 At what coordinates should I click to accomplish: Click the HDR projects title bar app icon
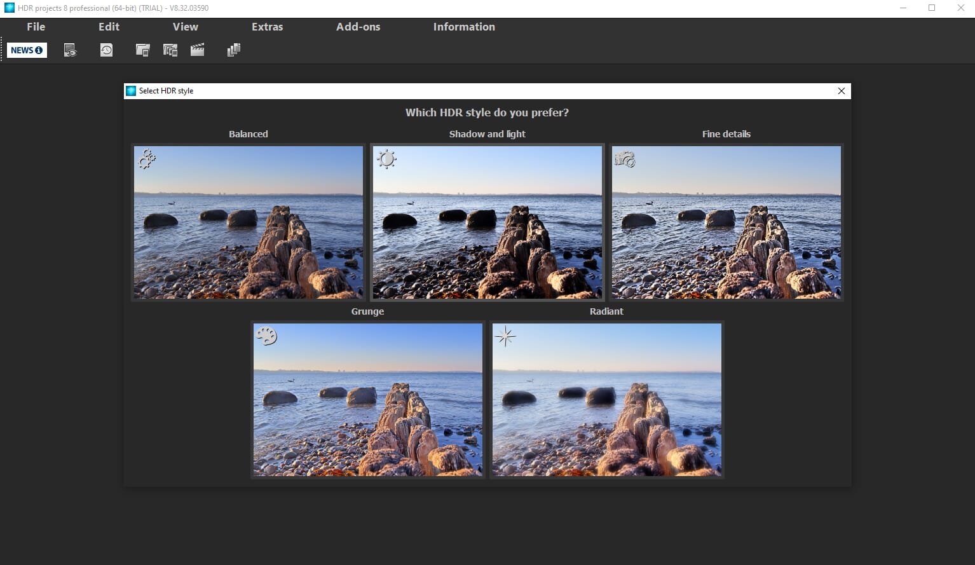pos(10,8)
